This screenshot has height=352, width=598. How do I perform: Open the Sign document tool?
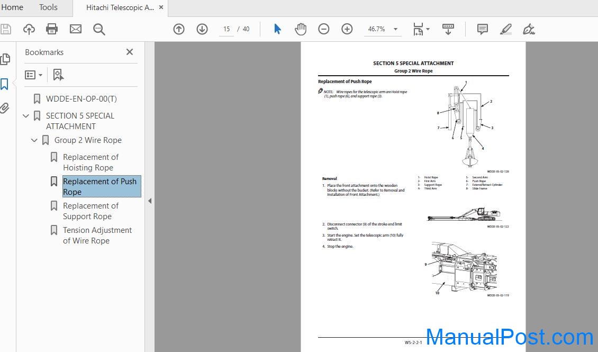click(x=529, y=29)
